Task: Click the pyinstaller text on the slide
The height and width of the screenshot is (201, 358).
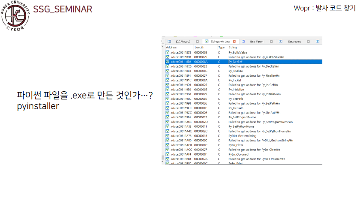Action: [x=38, y=106]
